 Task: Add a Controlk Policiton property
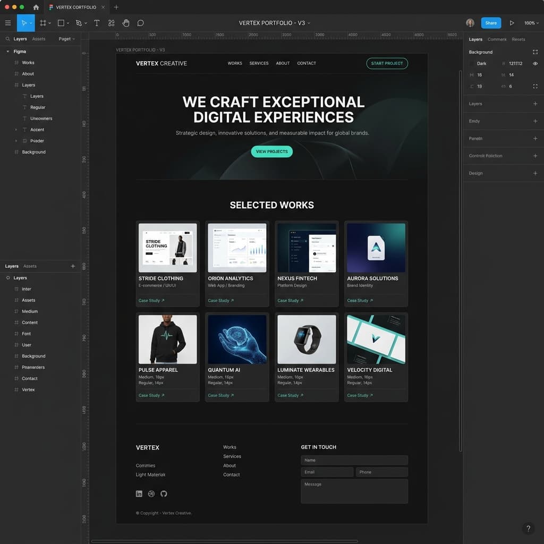click(535, 156)
